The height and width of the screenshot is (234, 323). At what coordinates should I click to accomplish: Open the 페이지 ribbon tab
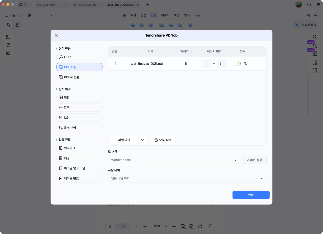coord(165,15)
